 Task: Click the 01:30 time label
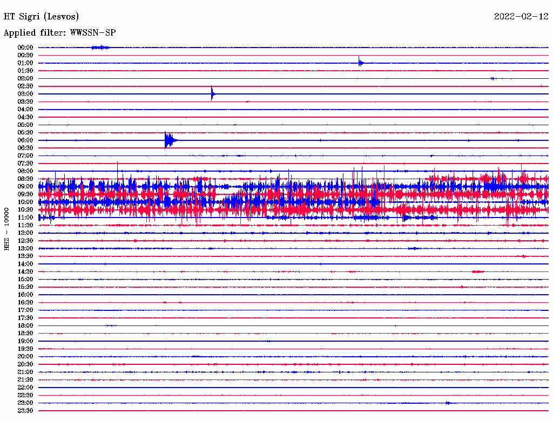pyautogui.click(x=25, y=71)
